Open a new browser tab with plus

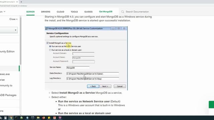pos(21,2)
